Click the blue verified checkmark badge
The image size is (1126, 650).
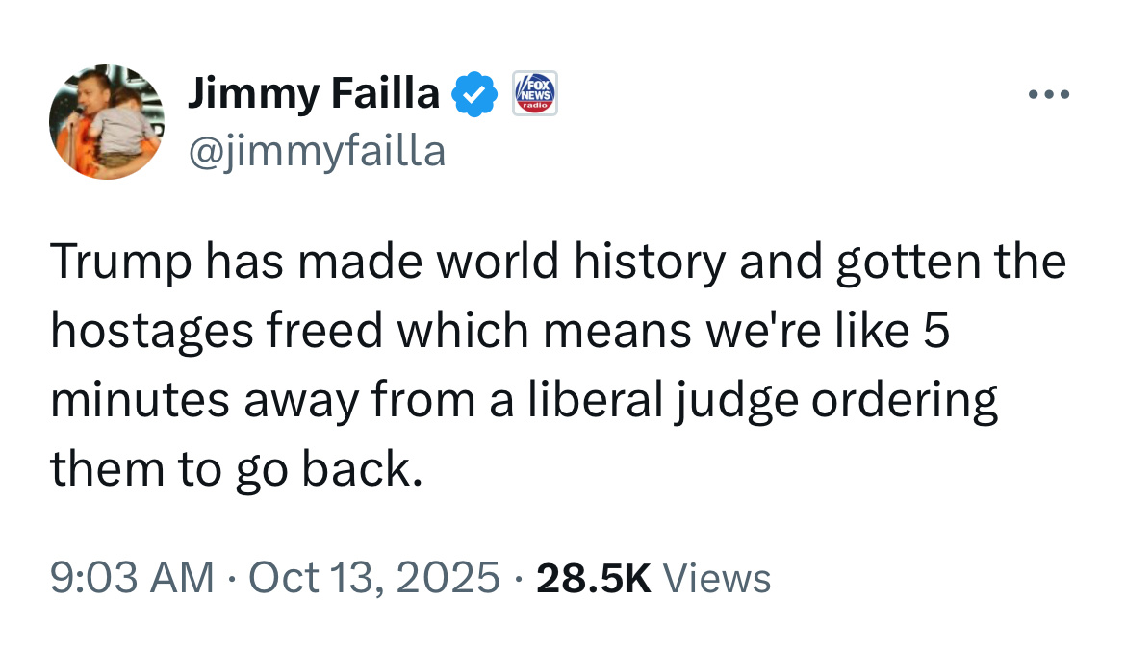pyautogui.click(x=474, y=94)
